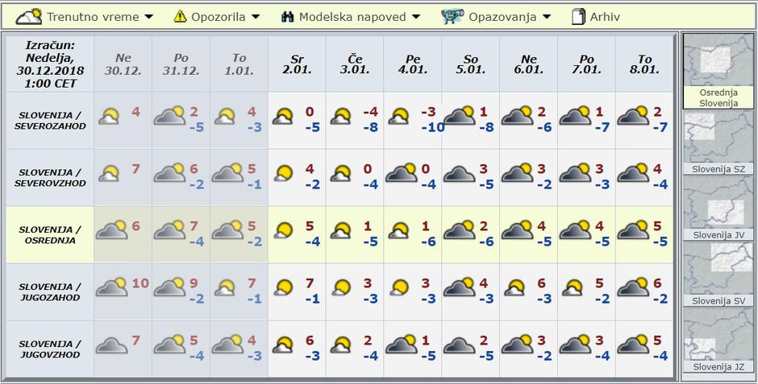Click the binoculars icon for Modelska napoved
The width and height of the screenshot is (758, 384).
[287, 17]
